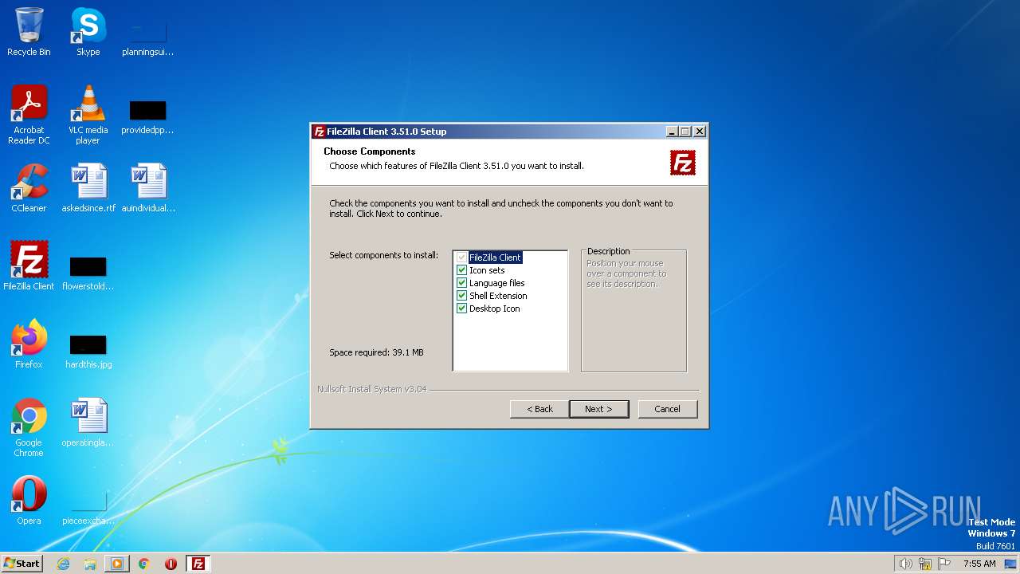Viewport: 1020px width, 574px height.
Task: Close the FileZilla setup window
Action: pos(700,132)
